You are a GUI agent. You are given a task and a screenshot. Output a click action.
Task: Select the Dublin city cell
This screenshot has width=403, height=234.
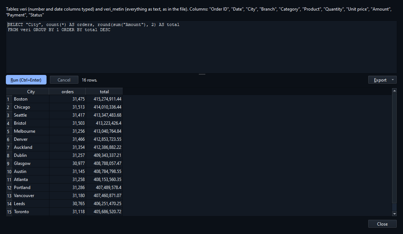pyautogui.click(x=31, y=155)
